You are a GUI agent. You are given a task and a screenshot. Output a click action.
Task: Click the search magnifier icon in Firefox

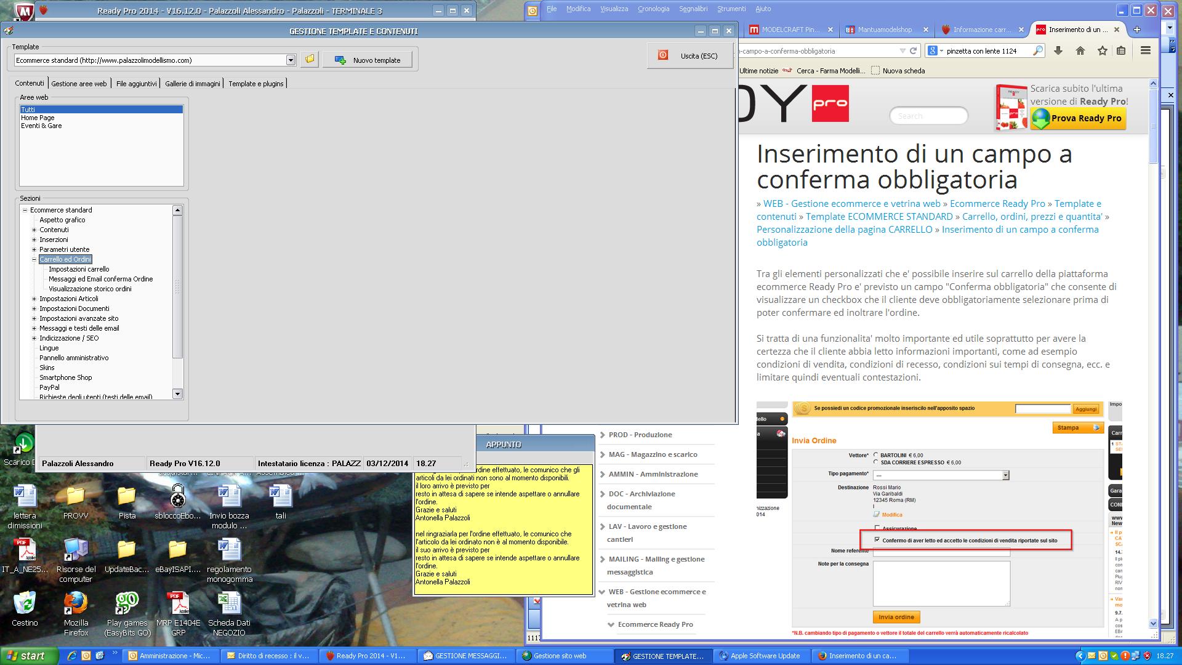(x=1038, y=51)
